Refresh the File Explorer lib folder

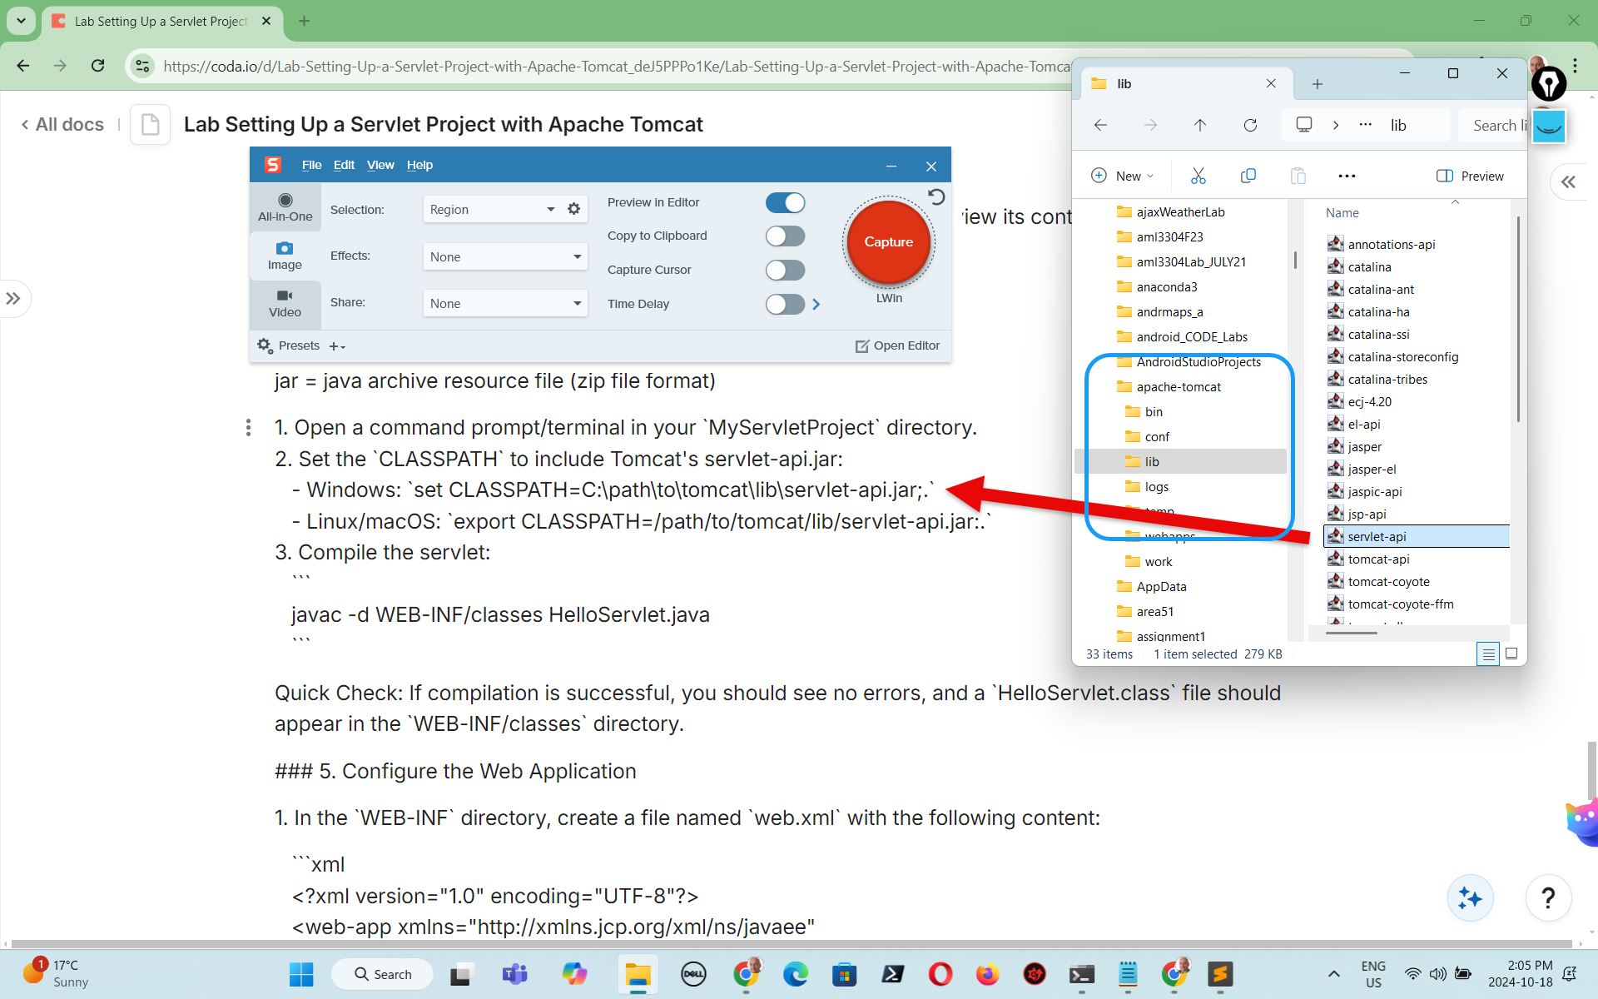[1250, 125]
